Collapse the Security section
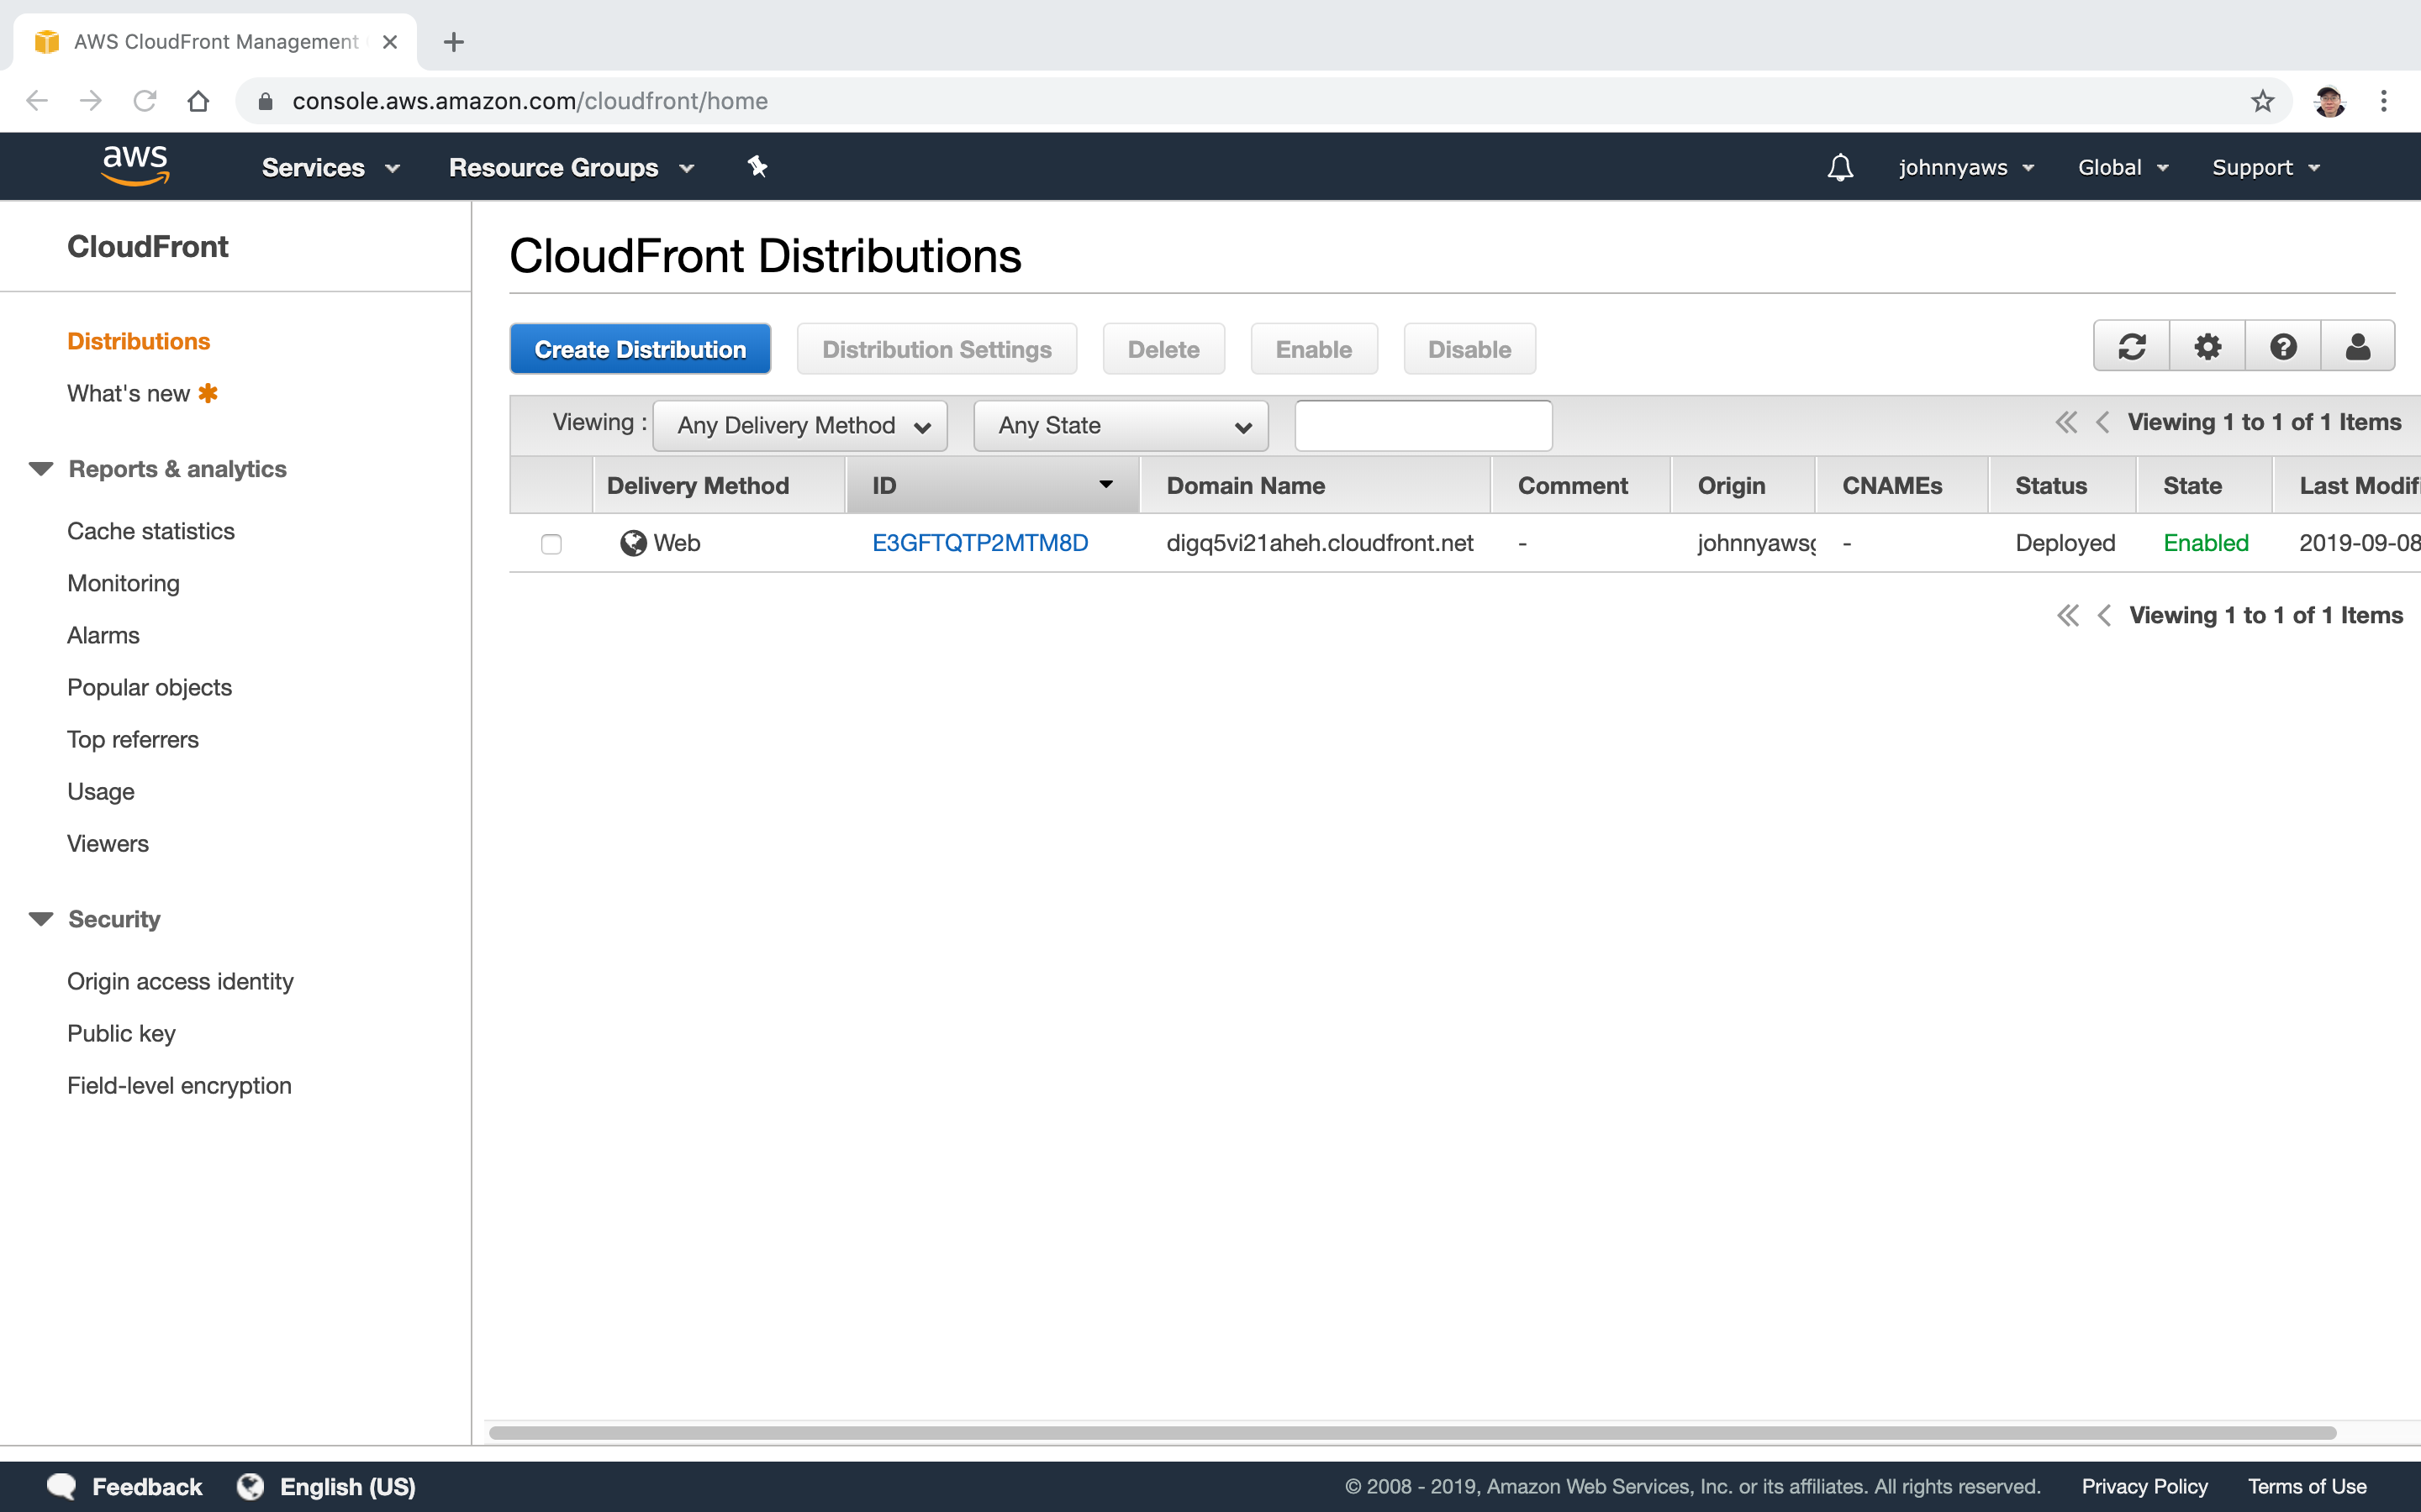The width and height of the screenshot is (2421, 1512). pyautogui.click(x=41, y=919)
